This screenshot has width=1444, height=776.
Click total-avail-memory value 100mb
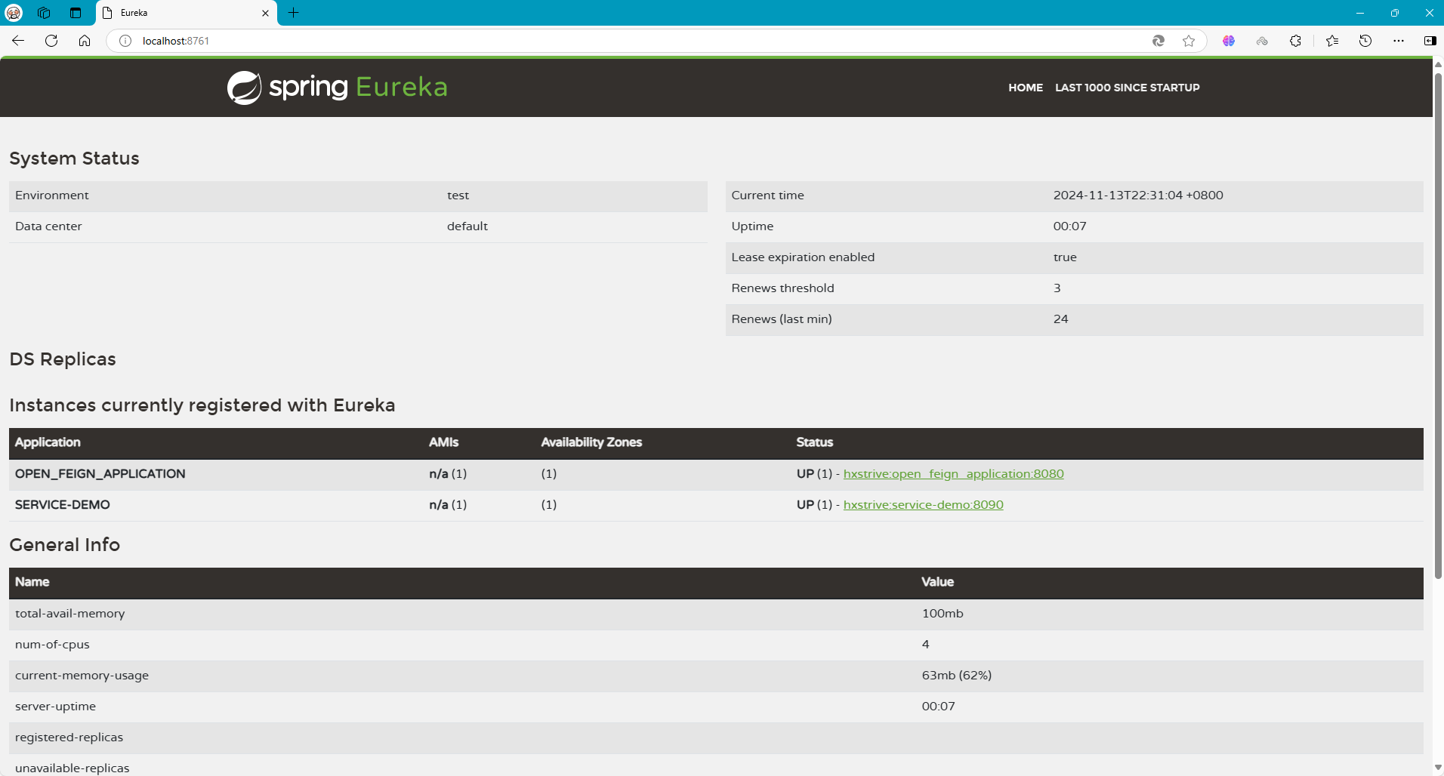[x=943, y=614]
